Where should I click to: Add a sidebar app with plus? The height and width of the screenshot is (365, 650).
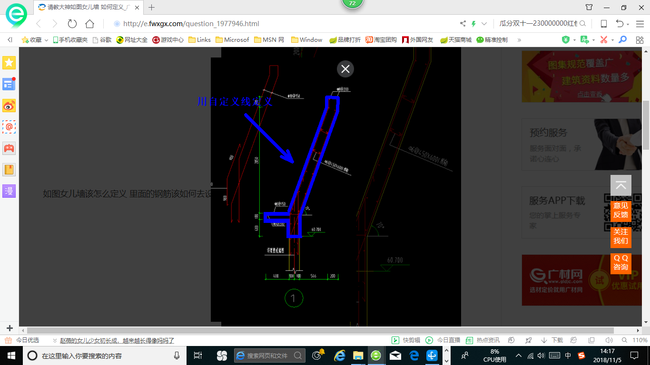point(10,328)
